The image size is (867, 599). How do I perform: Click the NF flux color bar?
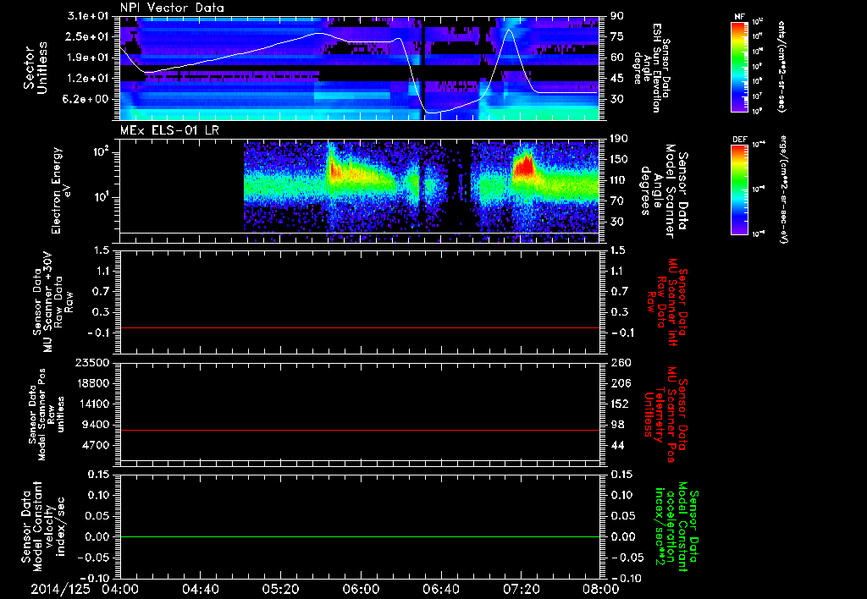pos(739,67)
